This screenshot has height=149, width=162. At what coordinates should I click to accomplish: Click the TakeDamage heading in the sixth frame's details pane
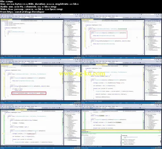125,135
